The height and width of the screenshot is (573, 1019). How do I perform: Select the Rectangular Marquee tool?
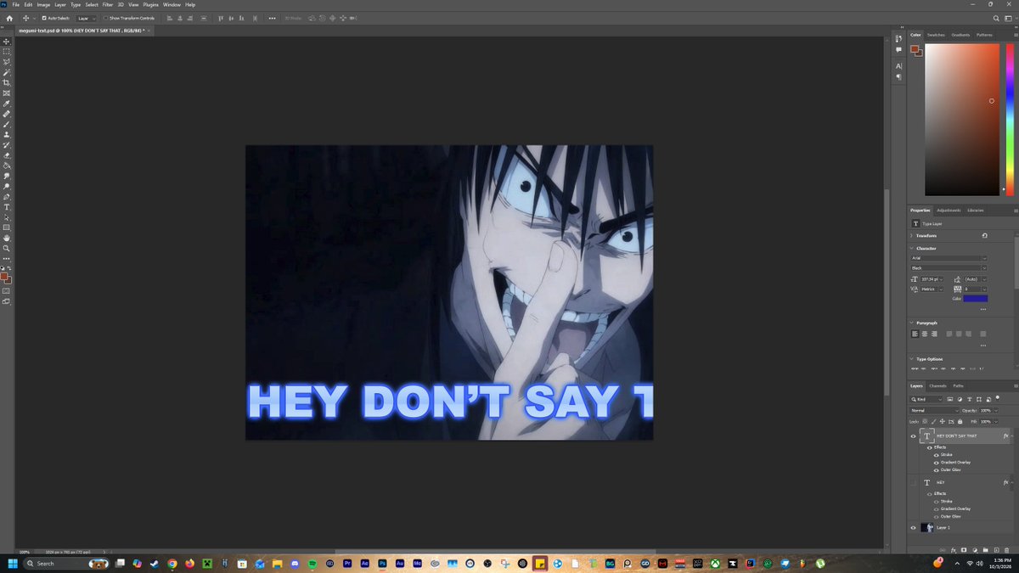(x=7, y=51)
